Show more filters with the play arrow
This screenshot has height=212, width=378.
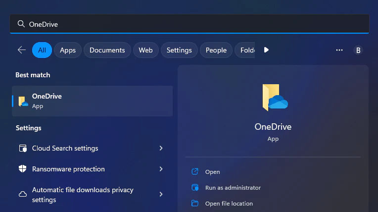click(266, 50)
